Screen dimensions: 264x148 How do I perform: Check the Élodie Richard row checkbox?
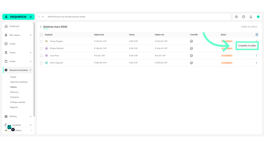coord(41,48)
